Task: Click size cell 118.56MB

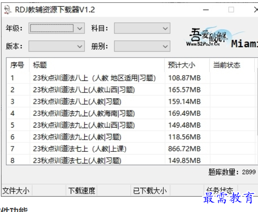Action: point(184,137)
